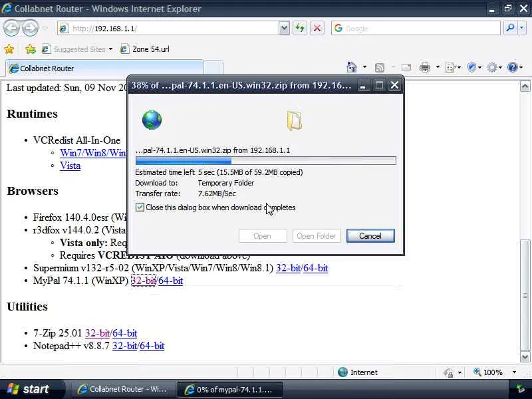The height and width of the screenshot is (399, 532).
Task: Click the green Refresh arrows icon
Action: coord(300,28)
